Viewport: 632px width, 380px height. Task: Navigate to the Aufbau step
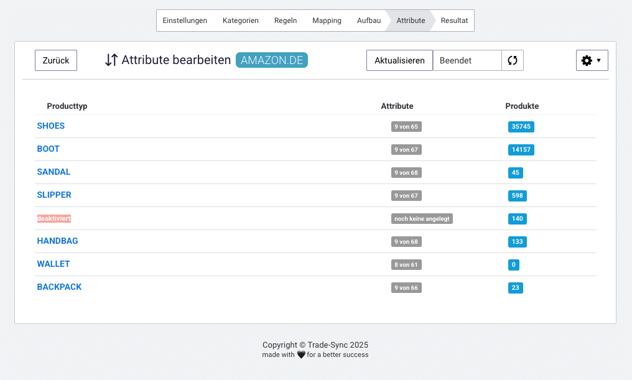point(369,21)
